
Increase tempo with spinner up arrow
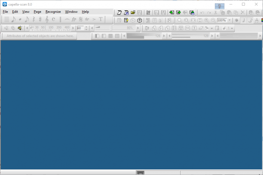pyautogui.click(x=86, y=27)
